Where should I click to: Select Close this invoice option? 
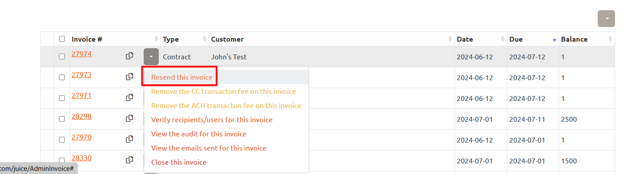tap(179, 162)
